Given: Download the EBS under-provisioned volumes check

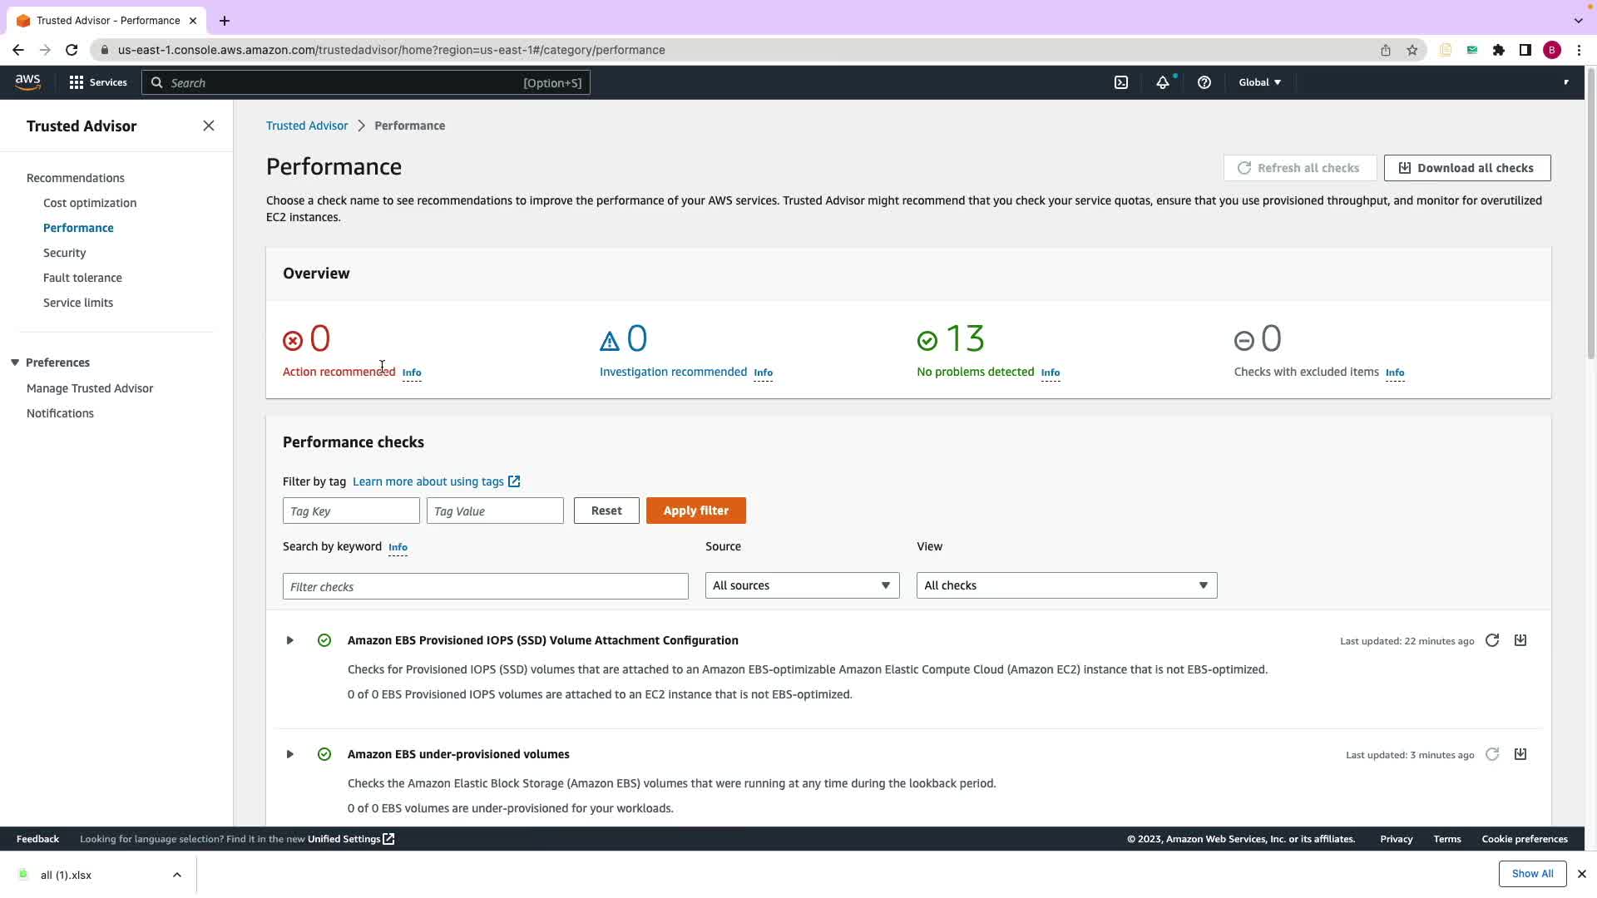Looking at the screenshot, I should [x=1520, y=754].
